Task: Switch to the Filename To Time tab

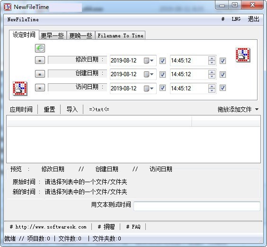Action: [x=120, y=35]
